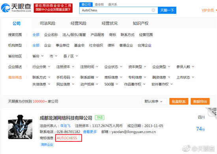Expand the 500强 dropdown
217x154 pixels.
(111, 84)
